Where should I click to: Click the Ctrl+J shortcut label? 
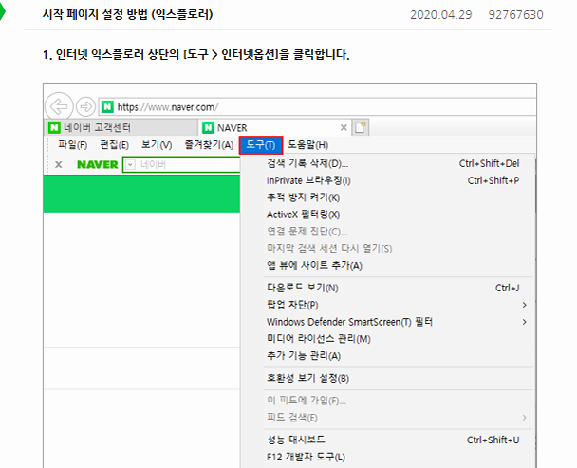tap(508, 288)
